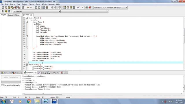Image resolution: width=185 pixels, height=104 pixels.
Task: Click the Abort Compilation button
Action: coord(11,77)
